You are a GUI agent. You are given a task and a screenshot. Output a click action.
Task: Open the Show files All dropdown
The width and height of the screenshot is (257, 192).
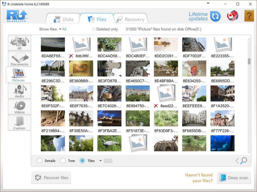point(63,29)
